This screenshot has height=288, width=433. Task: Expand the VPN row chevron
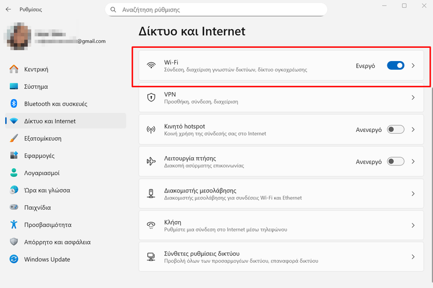(413, 97)
